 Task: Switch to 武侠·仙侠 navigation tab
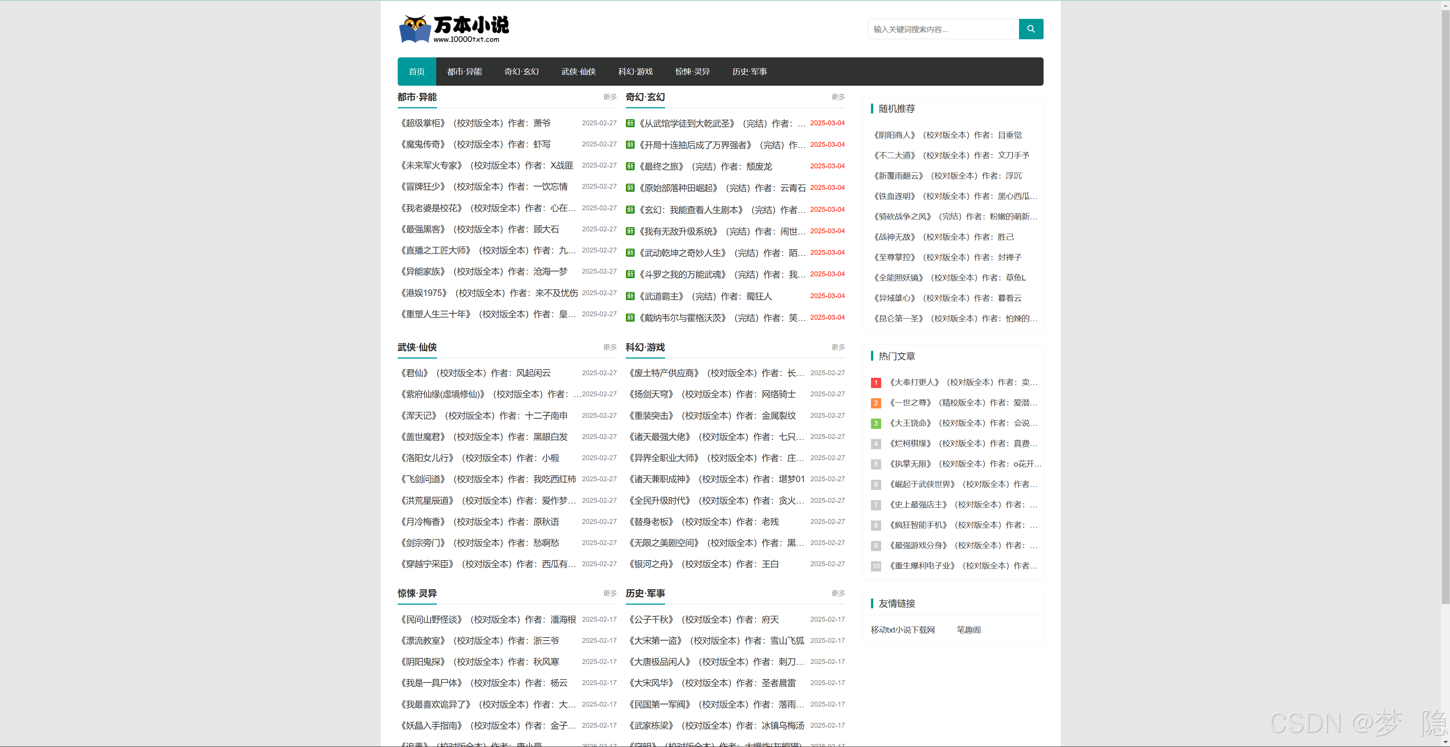(578, 71)
